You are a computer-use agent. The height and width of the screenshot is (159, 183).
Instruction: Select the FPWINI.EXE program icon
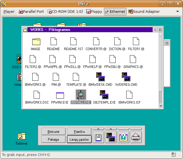click(60, 96)
